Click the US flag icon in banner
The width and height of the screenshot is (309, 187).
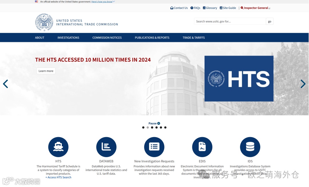point(36,2)
